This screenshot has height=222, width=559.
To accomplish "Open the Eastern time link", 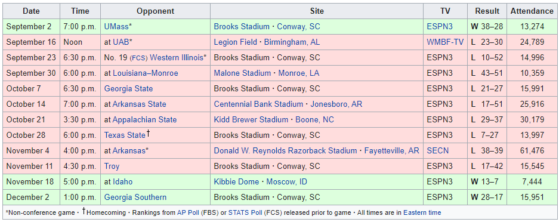I will 422,212.
